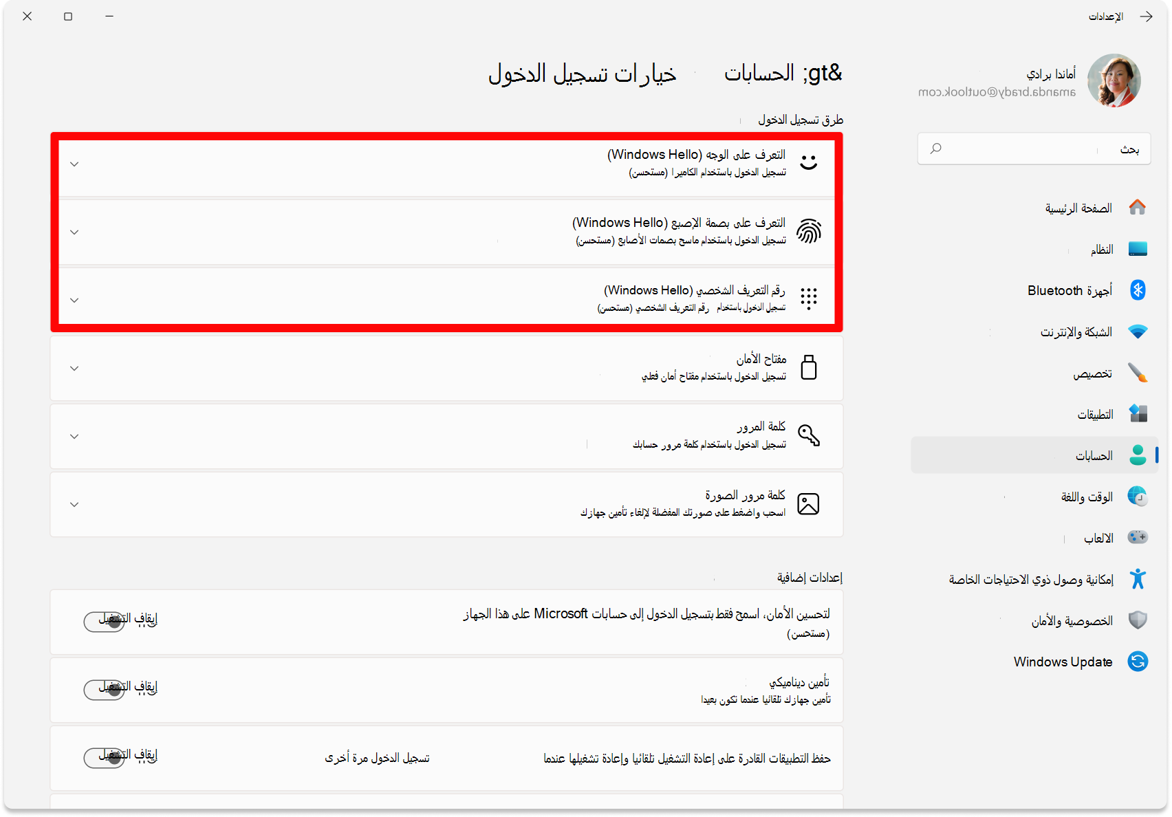Click the search magnifier icon
Screen dimensions: 1172x817
(935, 149)
